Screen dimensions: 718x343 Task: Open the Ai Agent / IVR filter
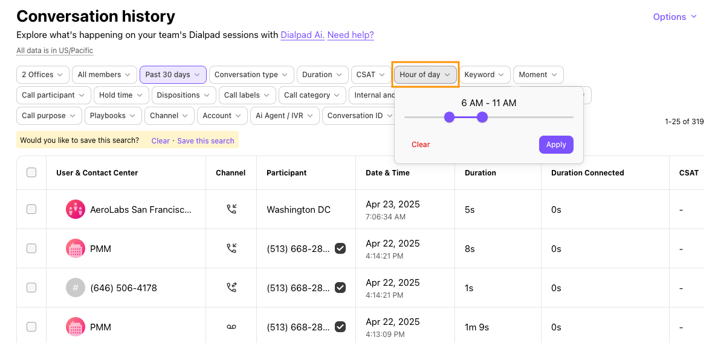[x=285, y=116]
